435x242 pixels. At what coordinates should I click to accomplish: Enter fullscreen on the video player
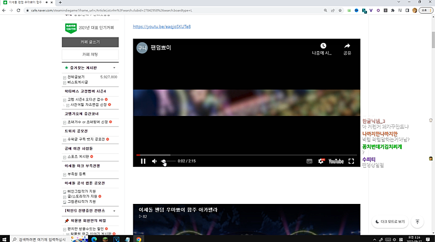[x=351, y=161]
